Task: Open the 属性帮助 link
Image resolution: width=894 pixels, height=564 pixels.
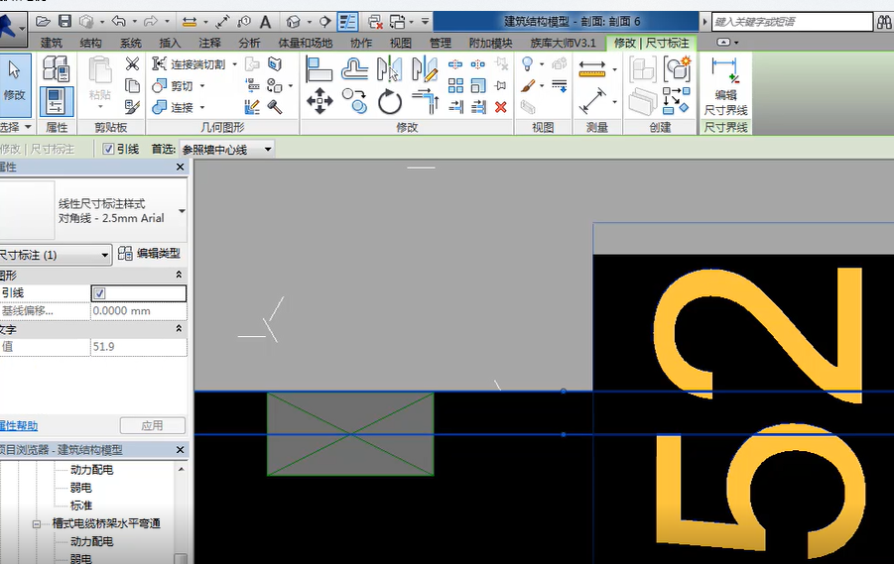Action: click(x=19, y=425)
